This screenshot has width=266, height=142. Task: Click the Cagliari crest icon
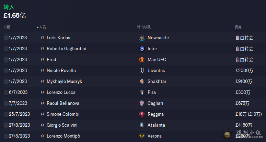pos(142,103)
